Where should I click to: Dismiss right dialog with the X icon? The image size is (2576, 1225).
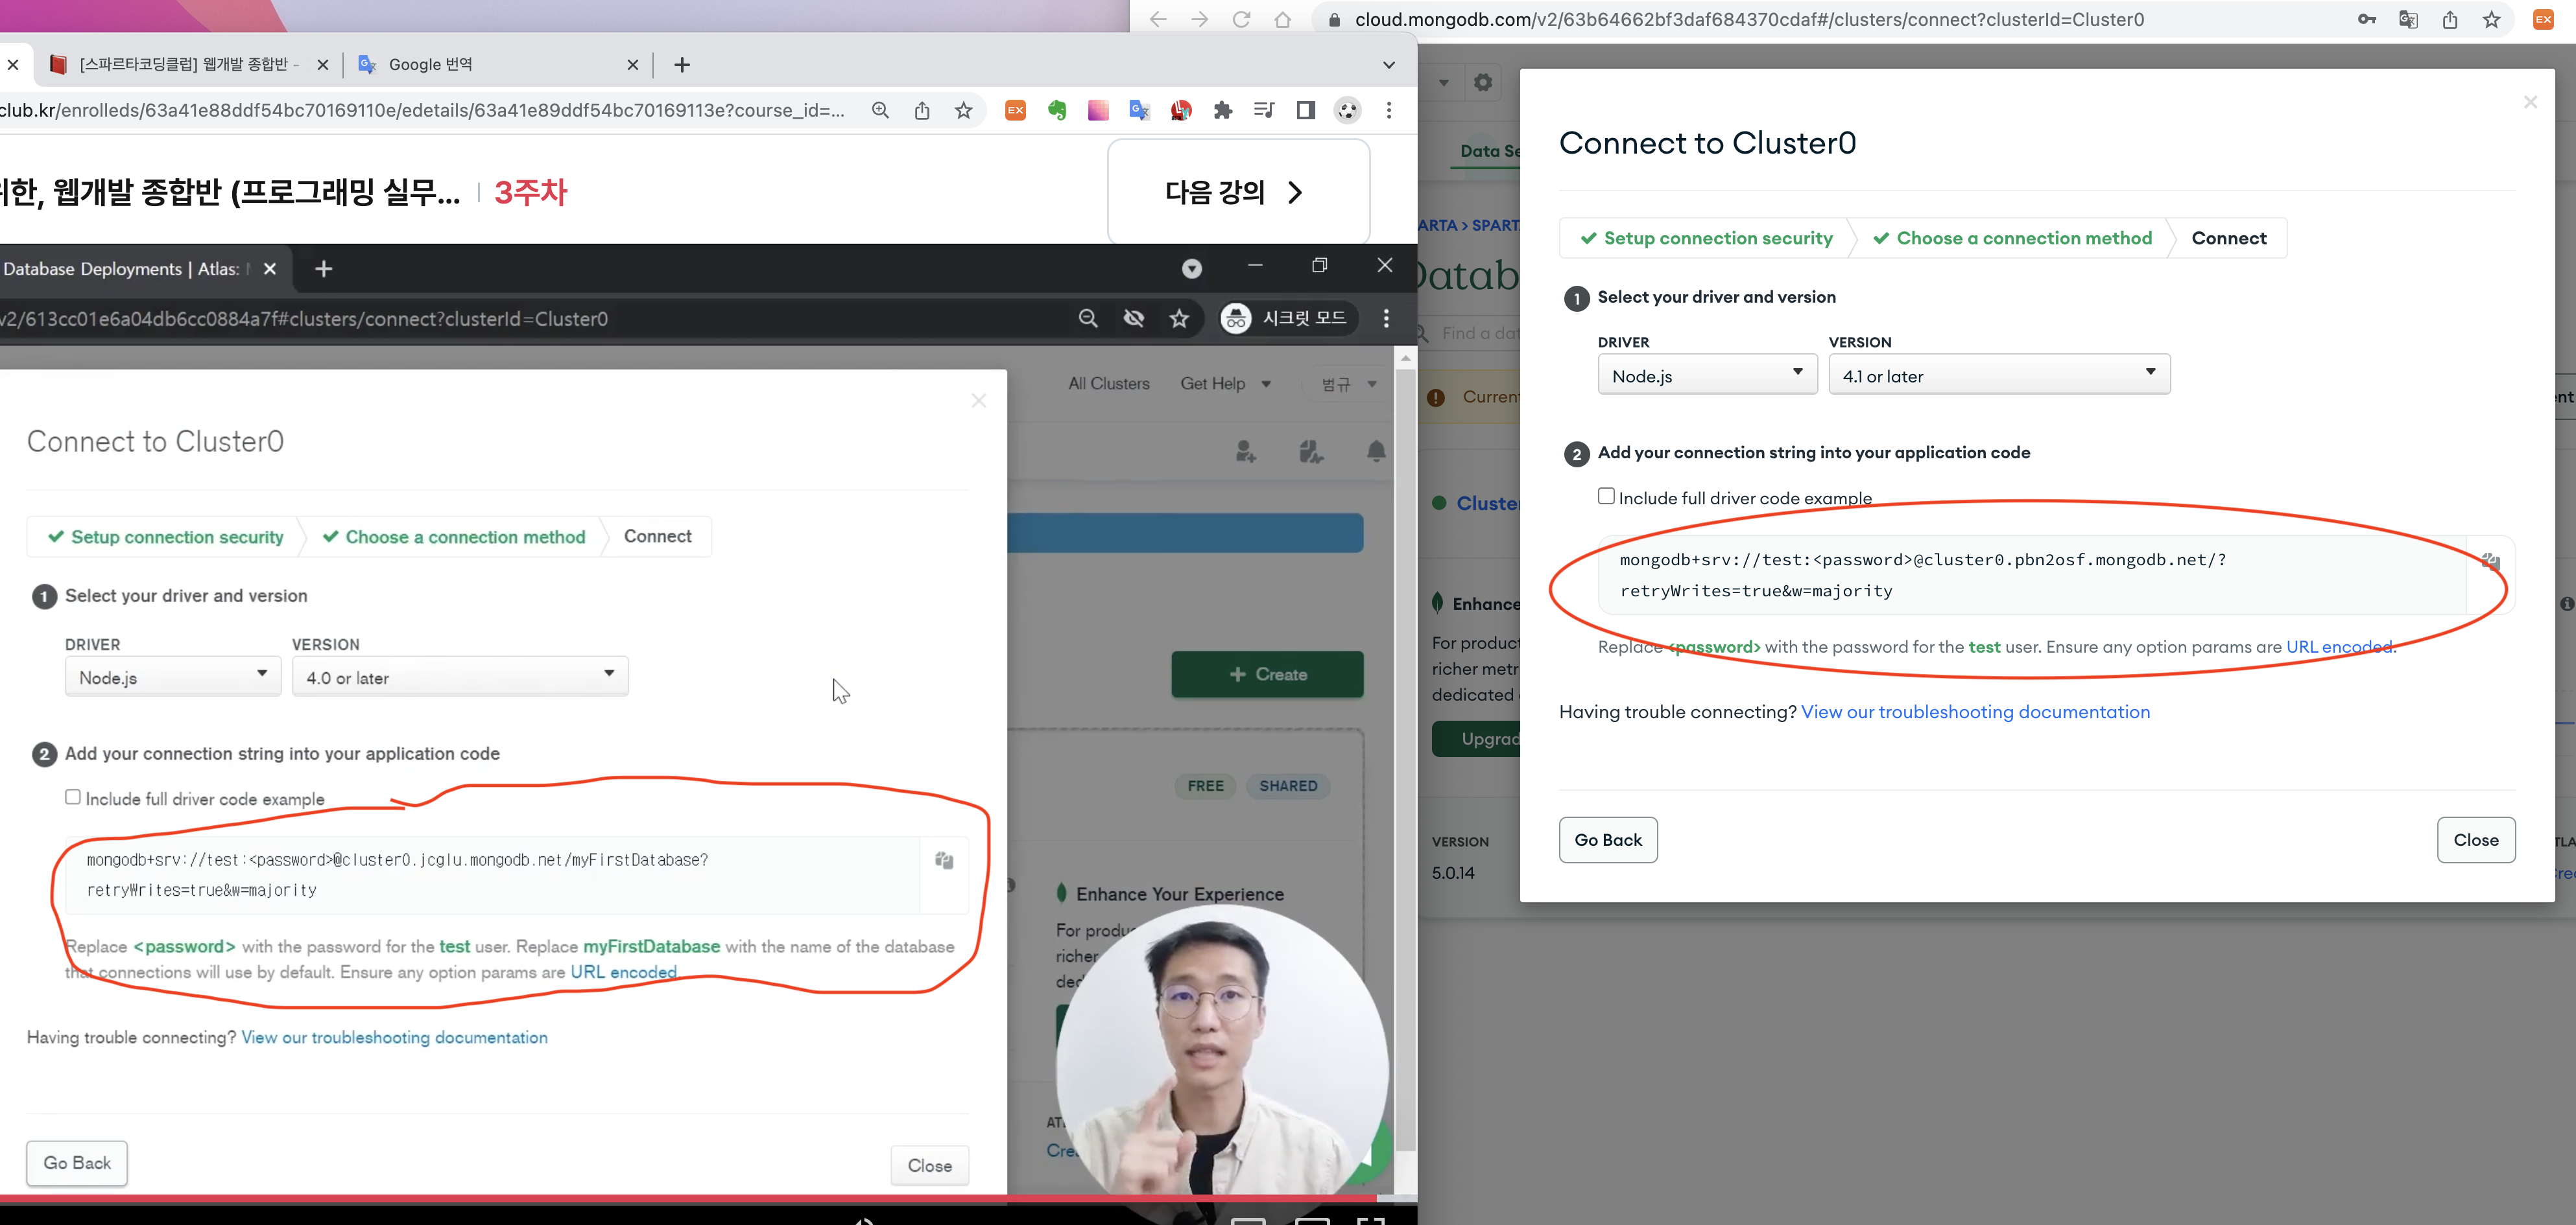[2530, 102]
